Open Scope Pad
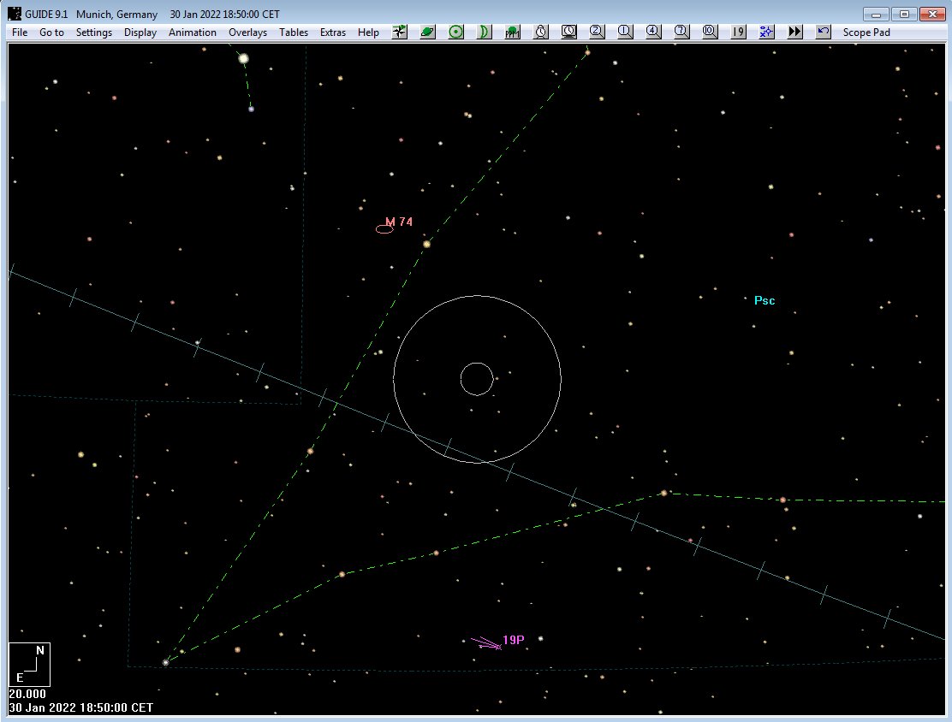 point(866,33)
